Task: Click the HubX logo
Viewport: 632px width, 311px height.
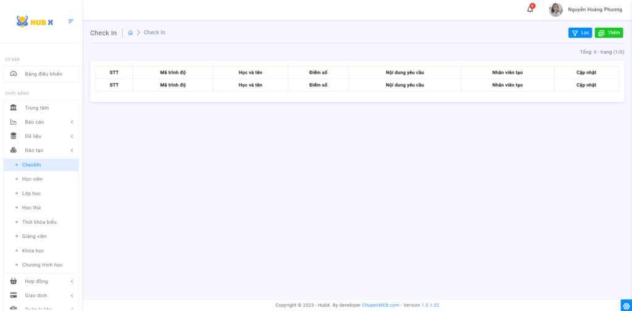Action: [35, 22]
